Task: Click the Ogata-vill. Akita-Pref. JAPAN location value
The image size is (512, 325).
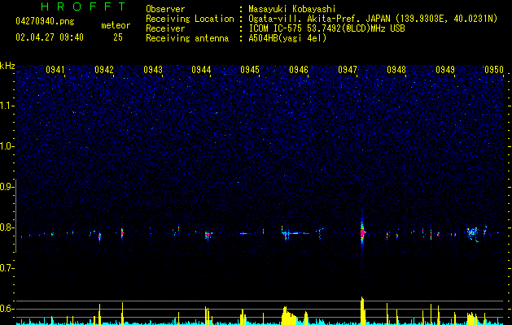Action: [x=373, y=19]
